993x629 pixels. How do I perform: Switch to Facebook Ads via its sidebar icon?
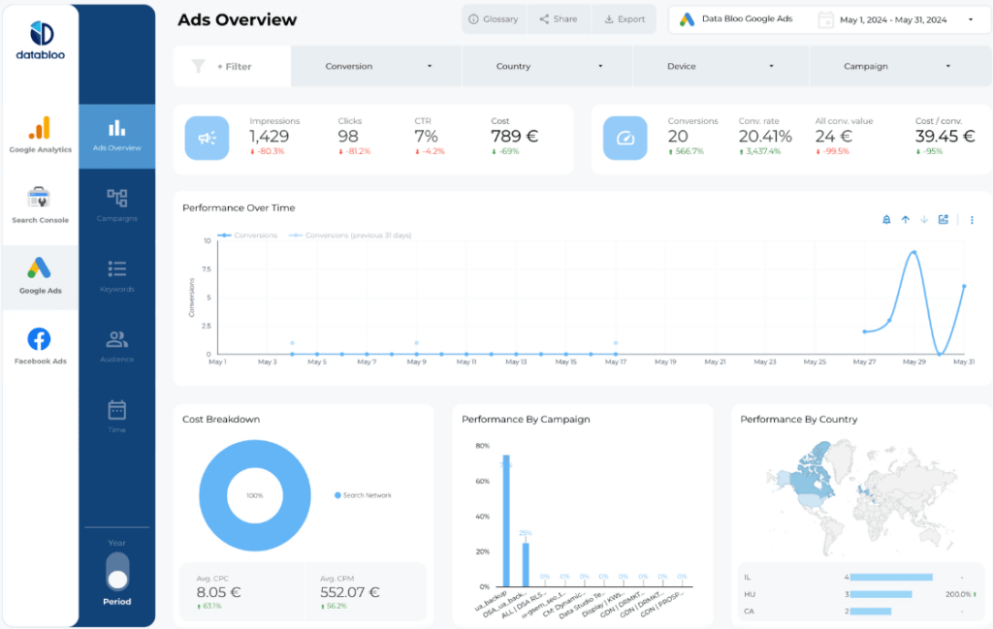pos(40,341)
